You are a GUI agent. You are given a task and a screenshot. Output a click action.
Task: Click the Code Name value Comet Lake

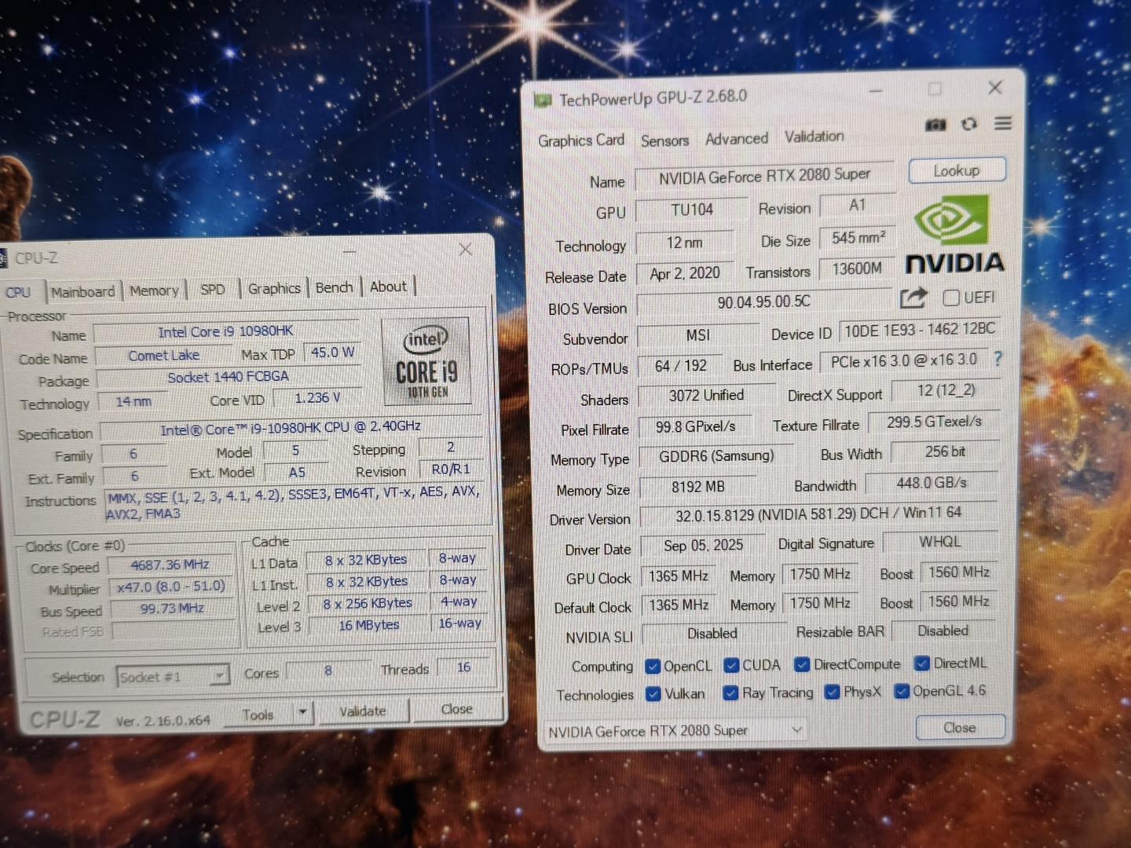(163, 356)
